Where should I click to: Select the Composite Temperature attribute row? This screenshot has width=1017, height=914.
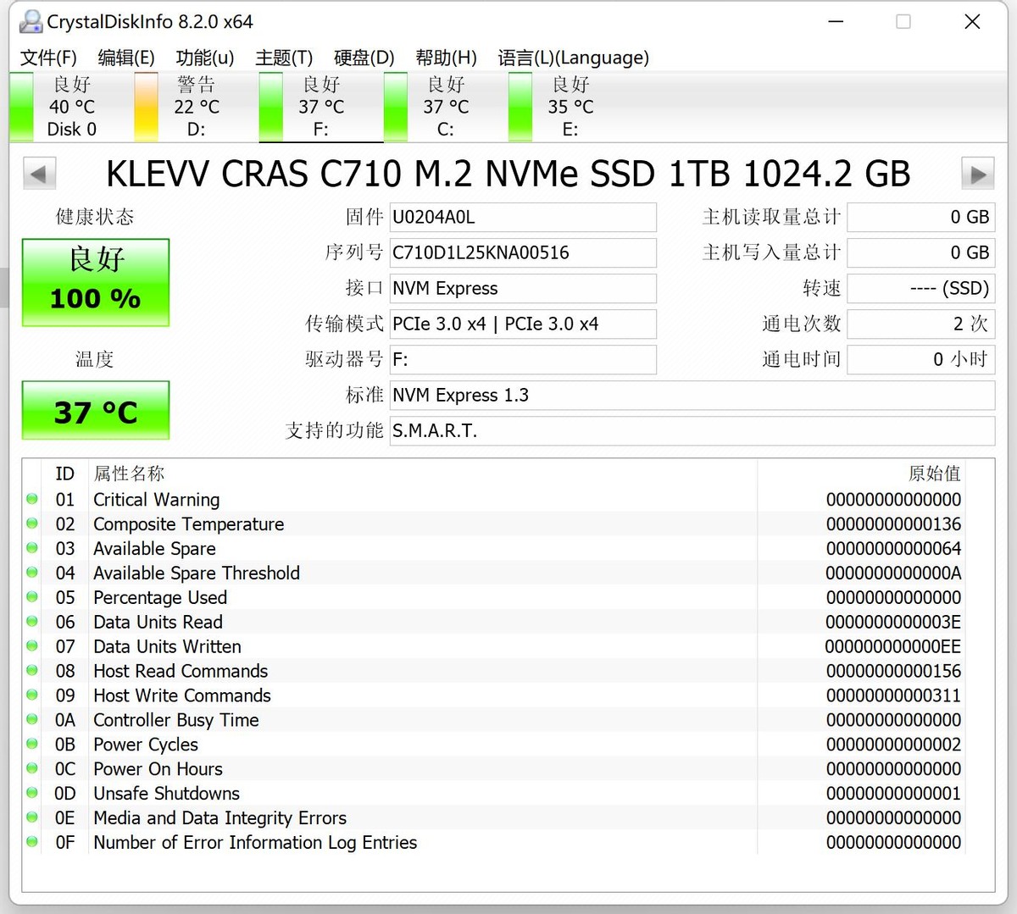188,524
